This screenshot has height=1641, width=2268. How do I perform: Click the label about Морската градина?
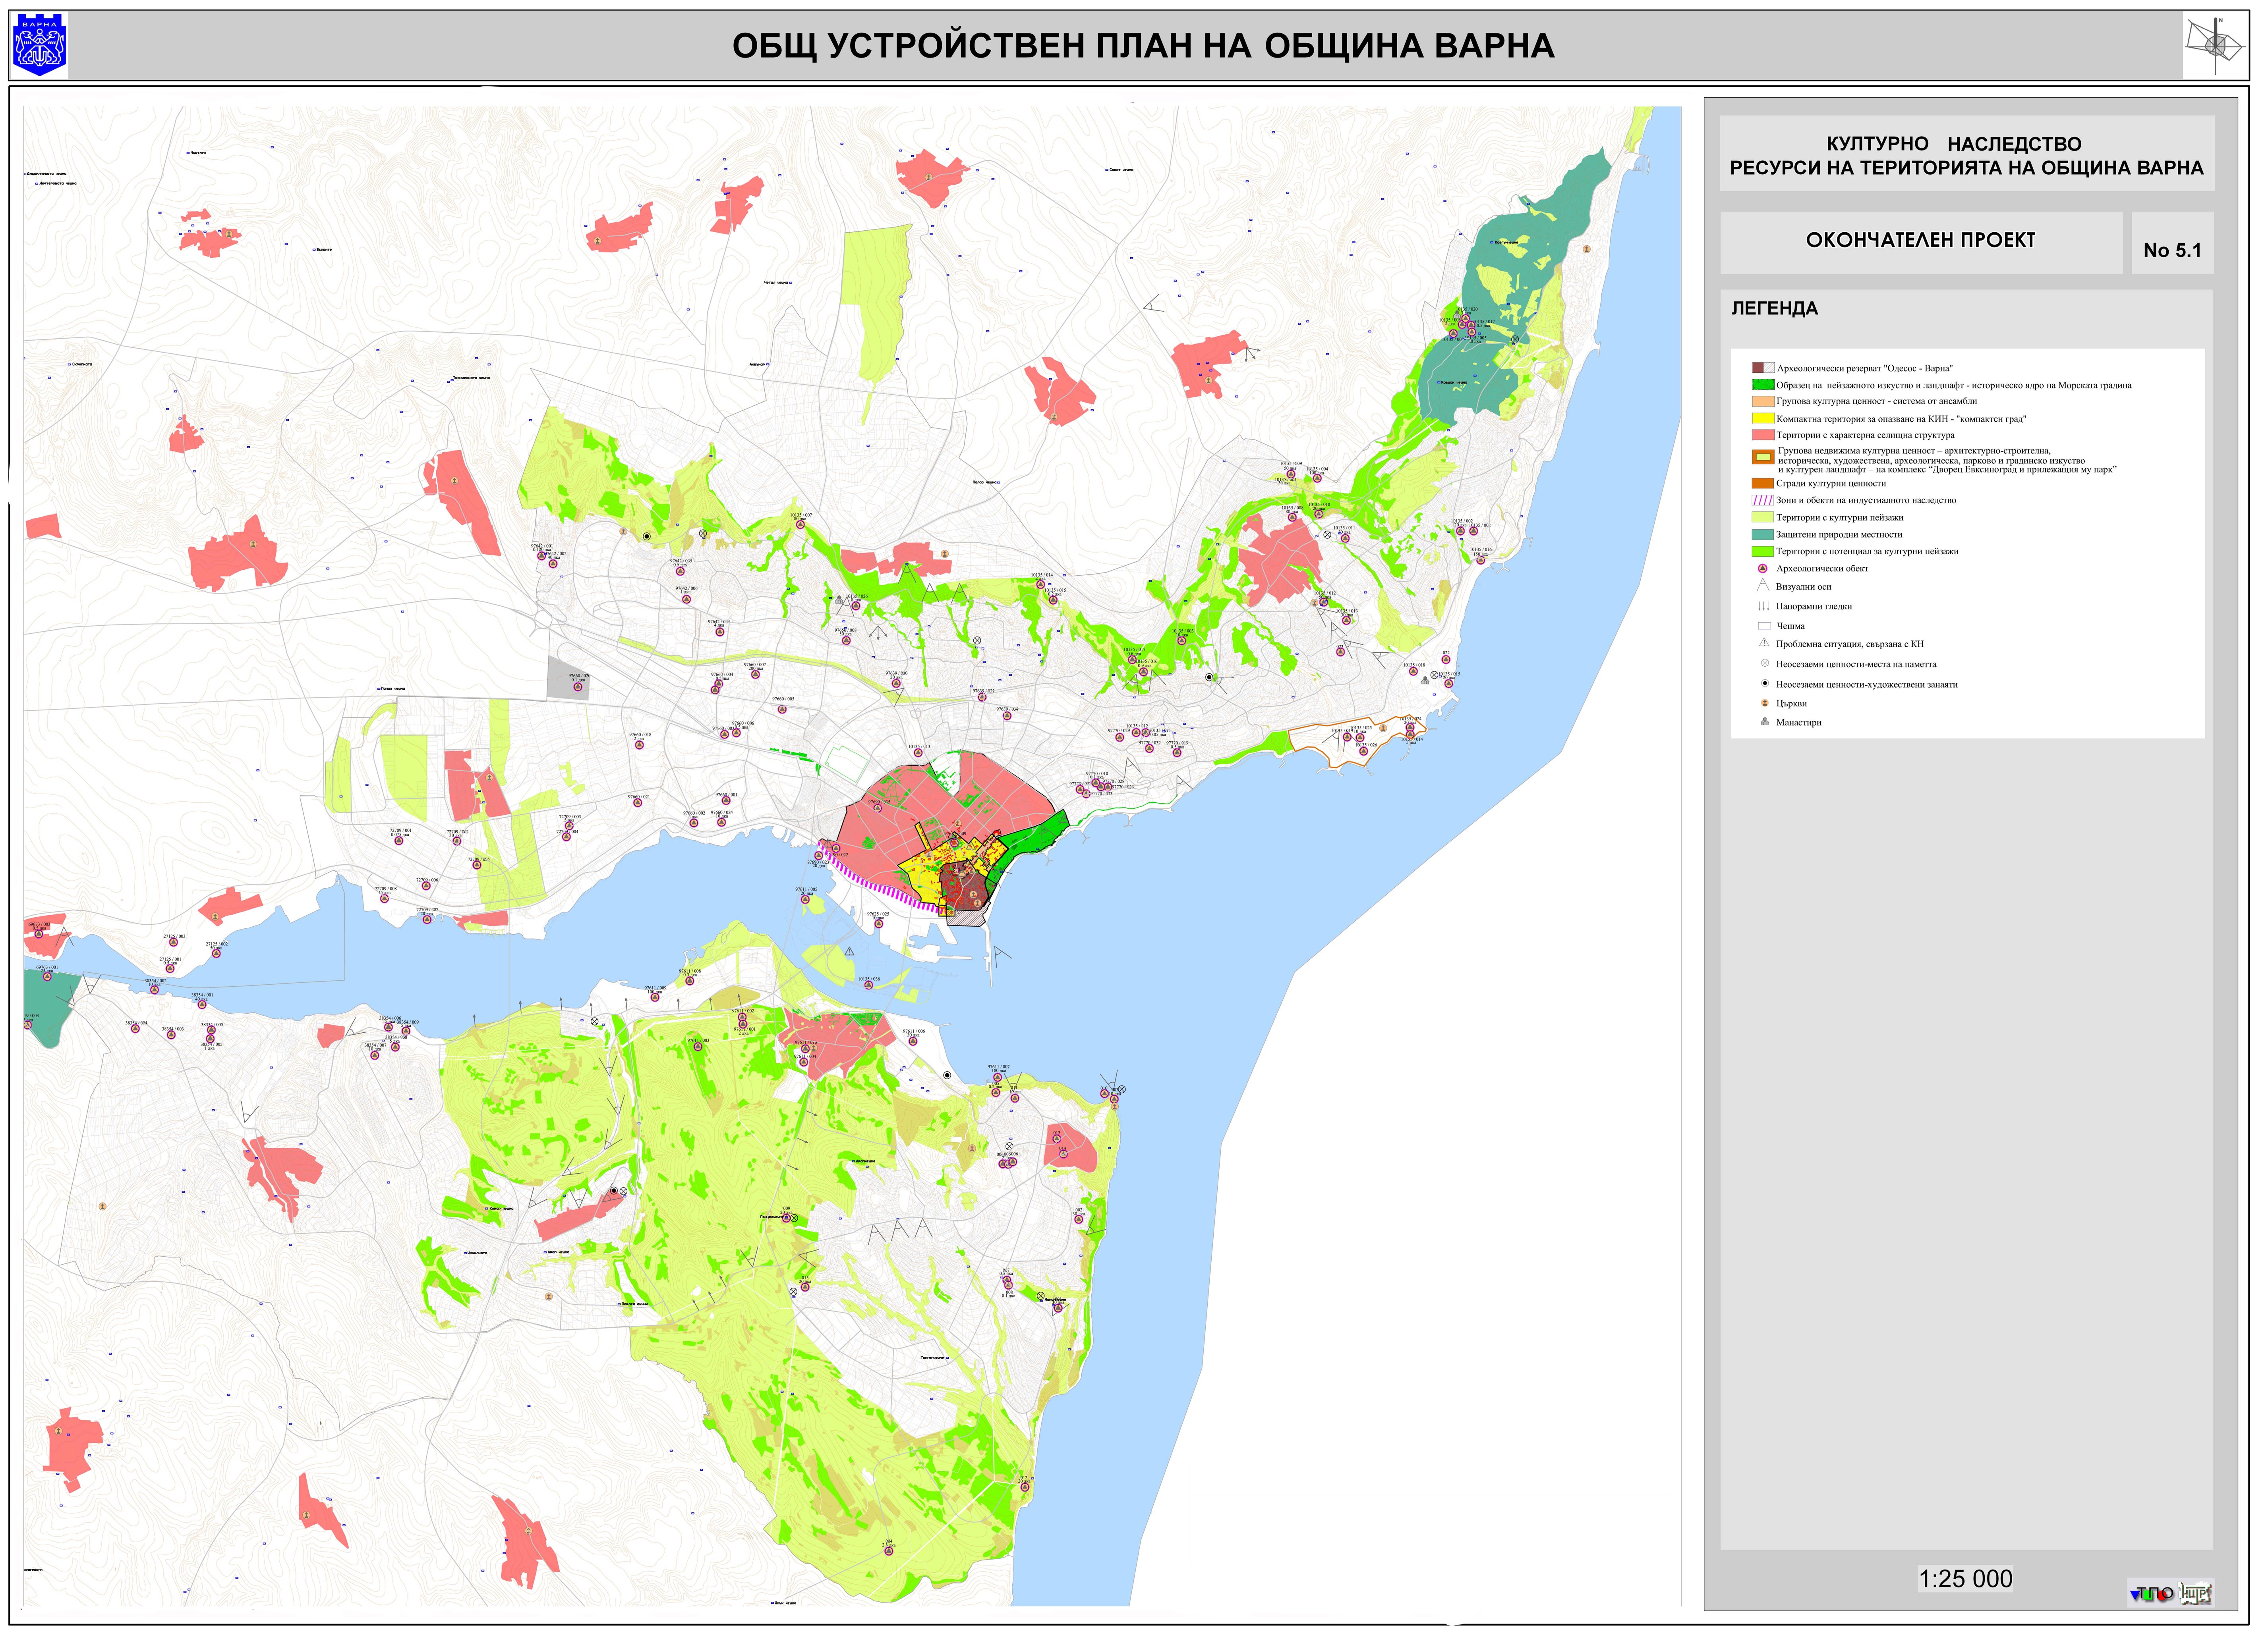click(1954, 386)
